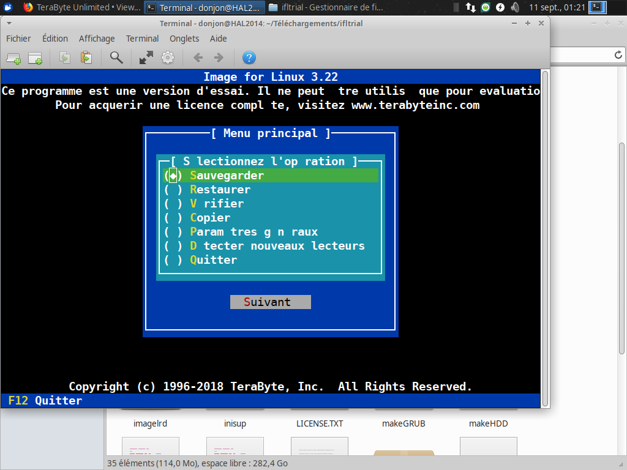
Task: Click the Copy toolbar icon
Action: 65,58
